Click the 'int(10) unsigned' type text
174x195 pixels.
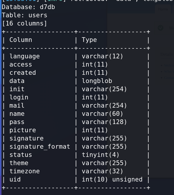(x=112, y=179)
